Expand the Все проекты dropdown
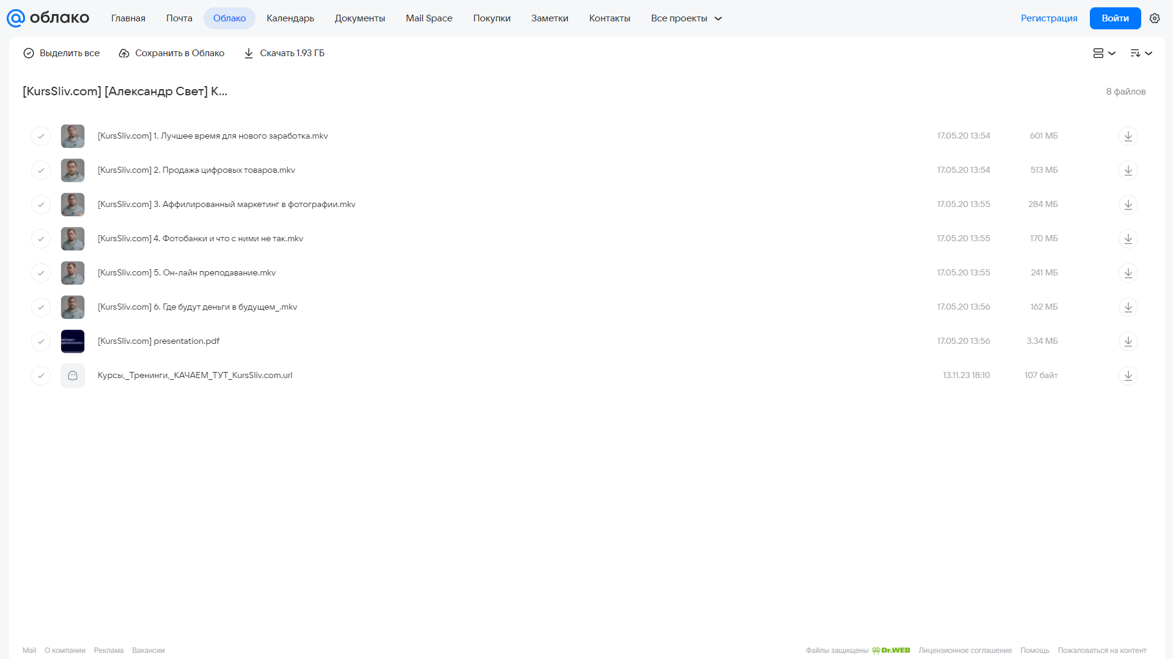 tap(686, 18)
